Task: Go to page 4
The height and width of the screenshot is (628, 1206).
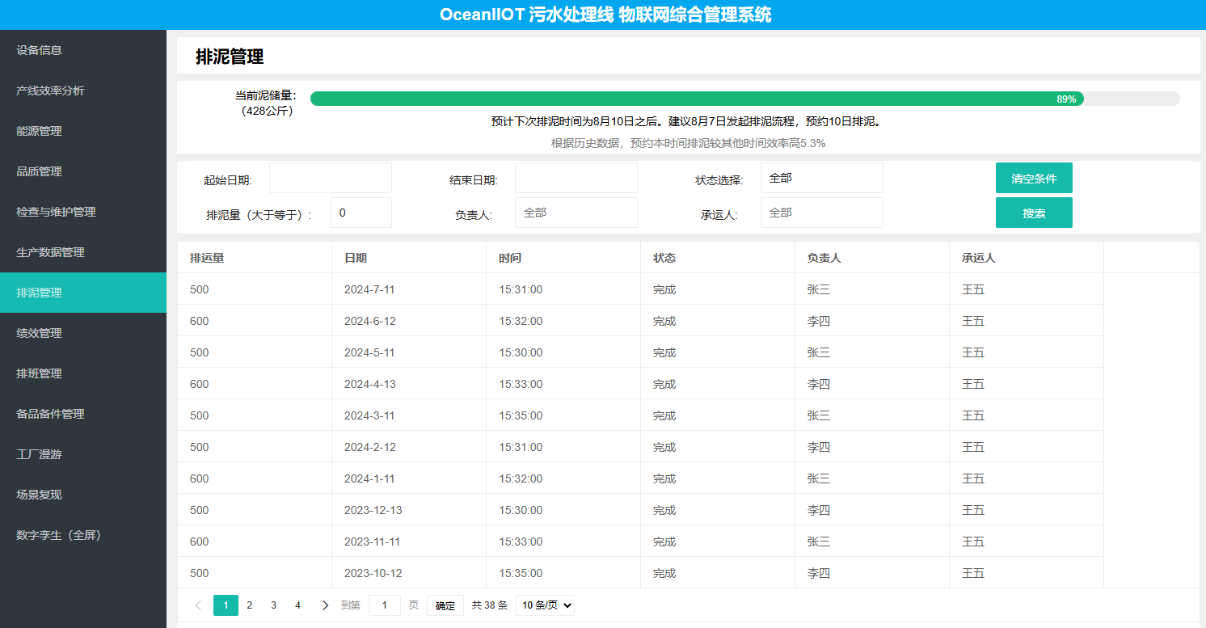Action: coord(298,605)
